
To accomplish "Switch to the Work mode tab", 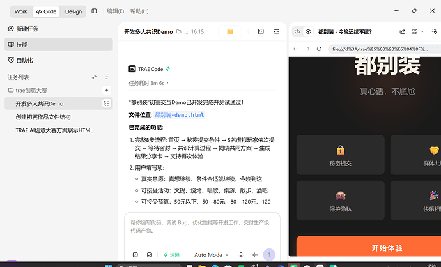I will pyautogui.click(x=21, y=11).
